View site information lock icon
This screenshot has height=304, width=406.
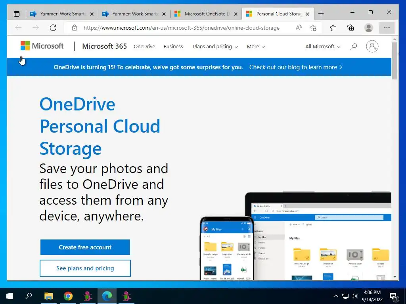(x=75, y=28)
